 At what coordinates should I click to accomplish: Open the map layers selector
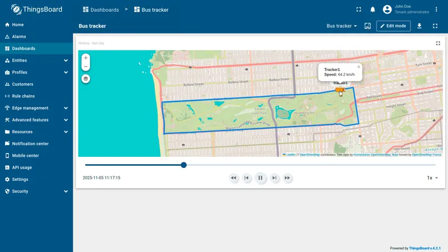pyautogui.click(x=86, y=79)
